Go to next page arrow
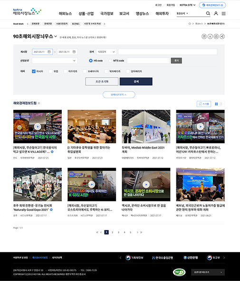The width and height of the screenshot is (240, 281). click(137, 232)
